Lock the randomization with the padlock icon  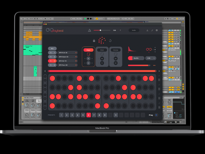tap(94, 40)
